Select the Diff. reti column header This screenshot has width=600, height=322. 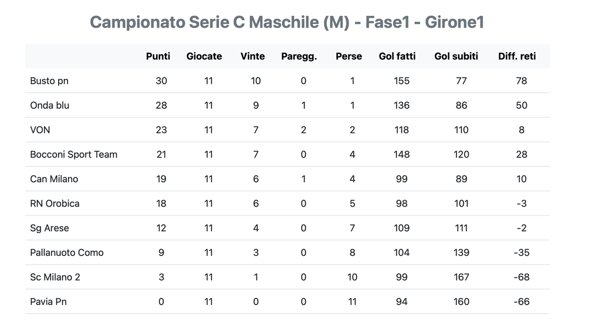[x=517, y=56]
